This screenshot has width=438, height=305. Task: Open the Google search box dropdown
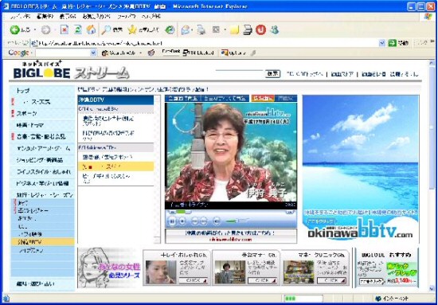click(94, 53)
